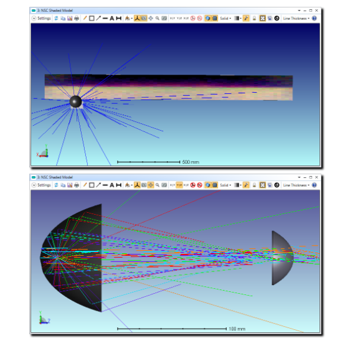This screenshot has height=351, width=360.
Task: Click the blue help icon in the top window
Action: point(315,18)
